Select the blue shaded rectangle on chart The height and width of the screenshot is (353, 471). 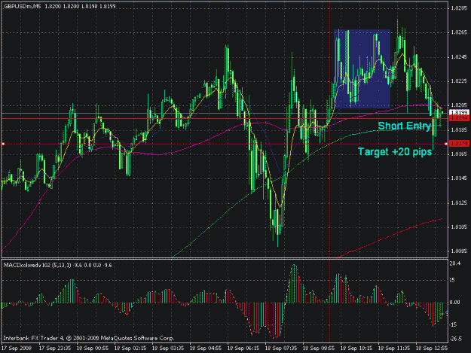(362, 68)
